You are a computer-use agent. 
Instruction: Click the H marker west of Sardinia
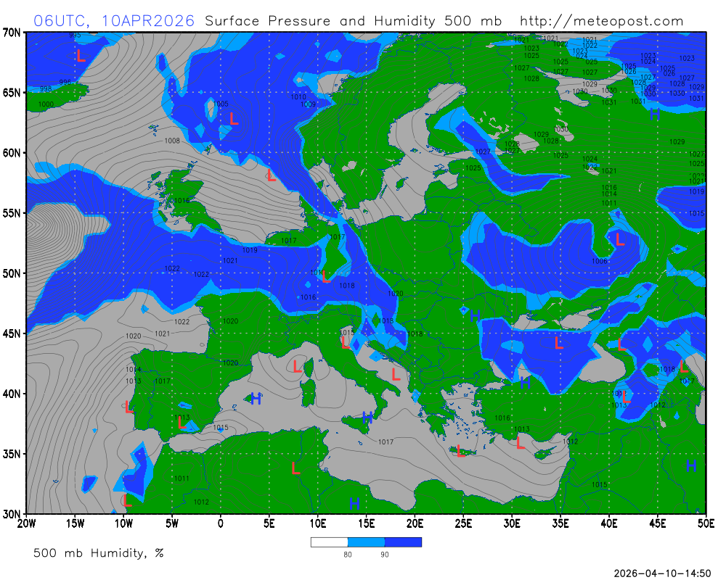pyautogui.click(x=256, y=399)
